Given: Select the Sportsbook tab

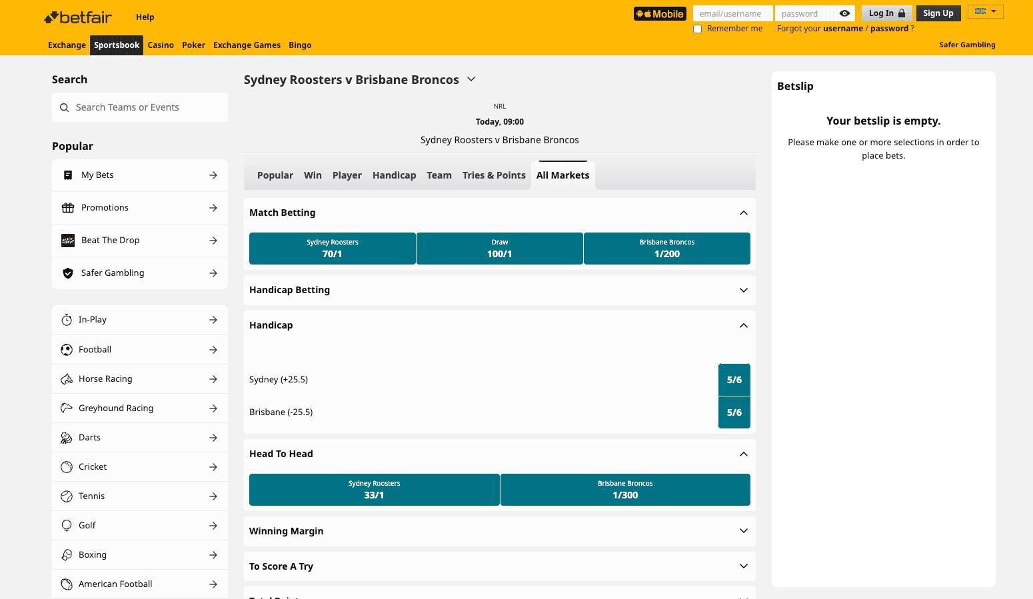Looking at the screenshot, I should (x=117, y=45).
